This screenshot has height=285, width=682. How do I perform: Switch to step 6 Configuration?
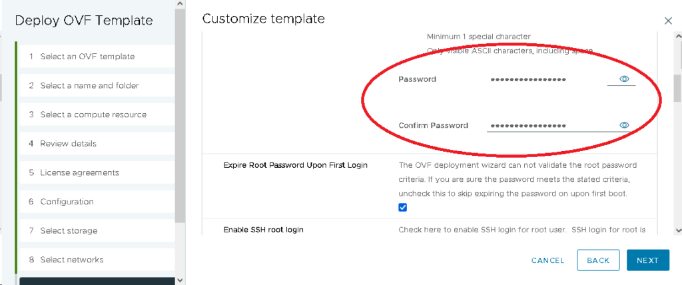[x=67, y=202]
